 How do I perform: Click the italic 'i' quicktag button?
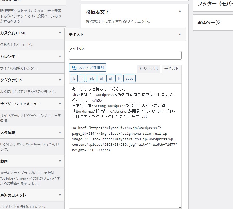point(82,79)
